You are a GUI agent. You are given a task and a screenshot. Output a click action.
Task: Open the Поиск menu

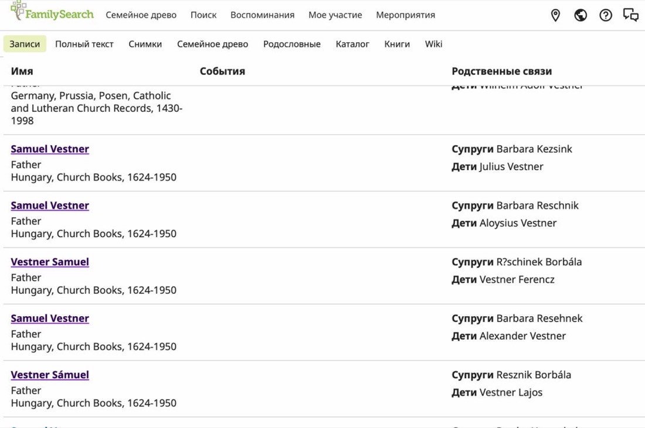click(x=203, y=15)
